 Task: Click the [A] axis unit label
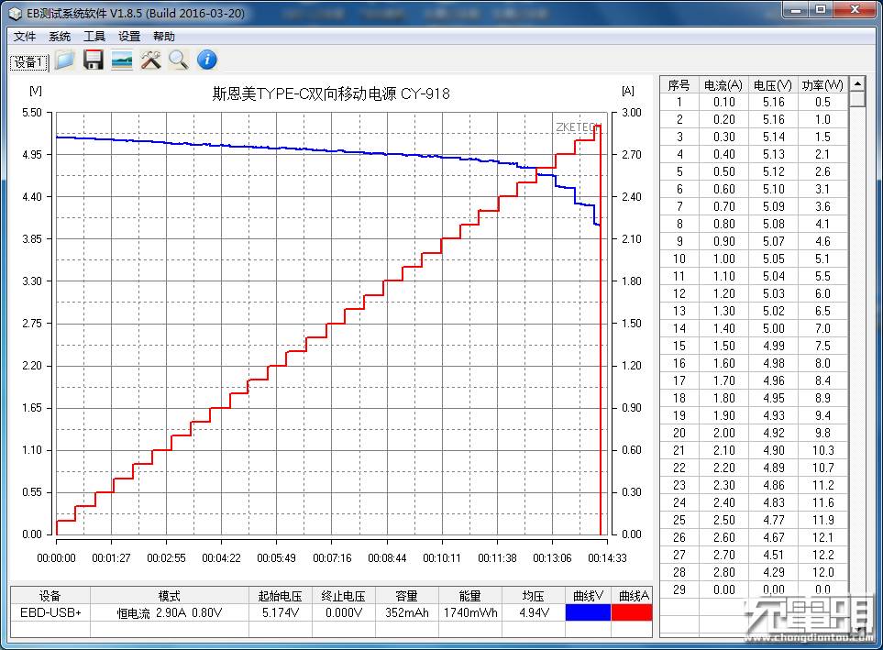(628, 91)
